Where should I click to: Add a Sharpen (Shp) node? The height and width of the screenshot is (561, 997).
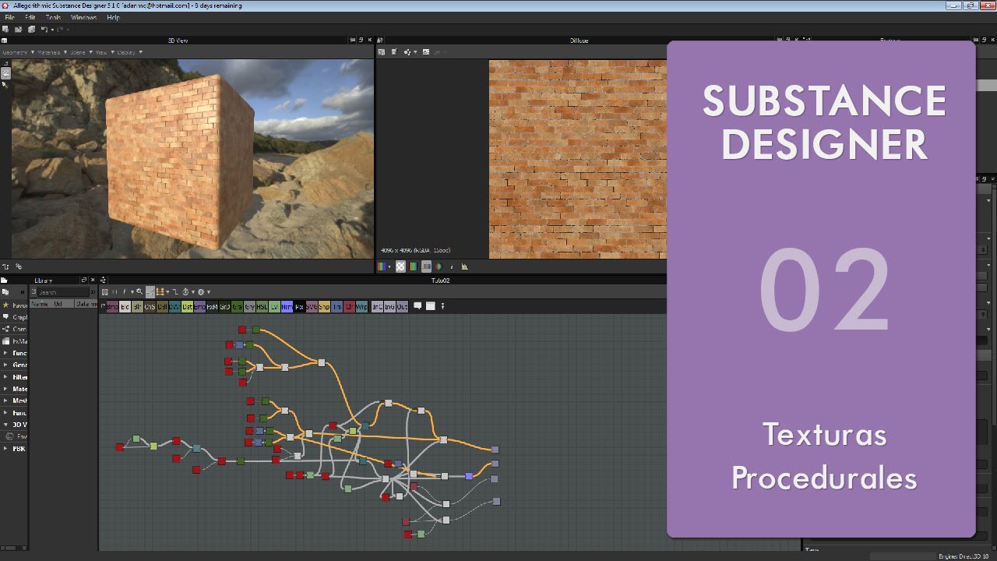[324, 307]
